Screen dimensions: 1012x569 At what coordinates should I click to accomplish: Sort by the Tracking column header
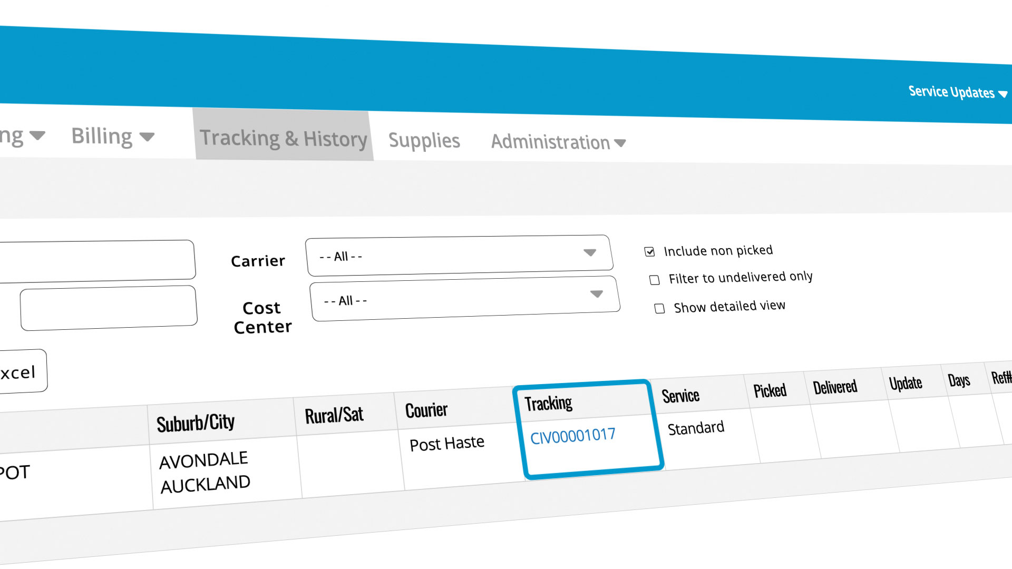tap(549, 403)
